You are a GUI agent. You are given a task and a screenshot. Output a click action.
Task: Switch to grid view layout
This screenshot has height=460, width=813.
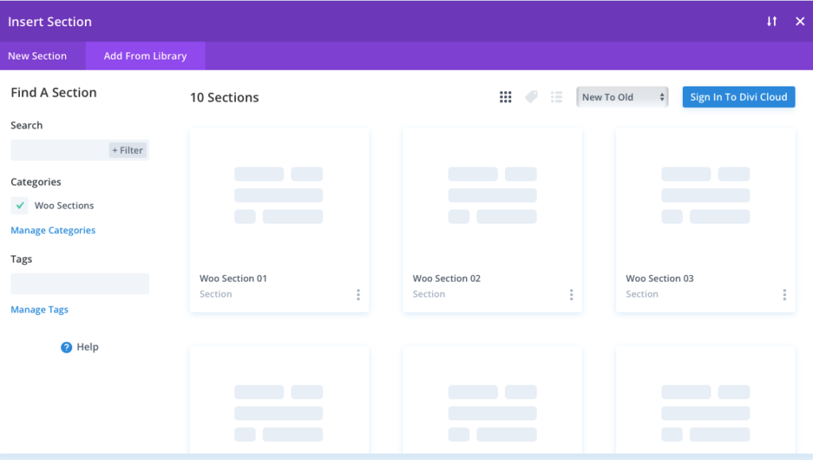coord(506,96)
